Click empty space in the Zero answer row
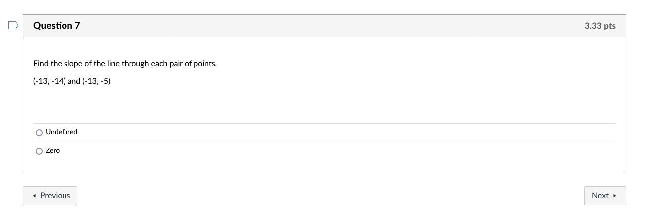 pyautogui.click(x=347, y=151)
